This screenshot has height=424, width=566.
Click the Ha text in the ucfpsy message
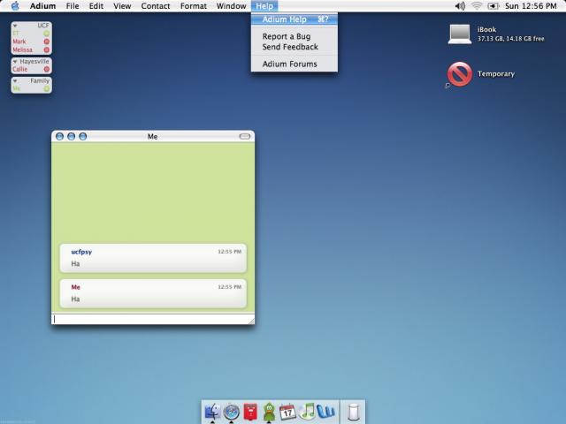coord(75,264)
